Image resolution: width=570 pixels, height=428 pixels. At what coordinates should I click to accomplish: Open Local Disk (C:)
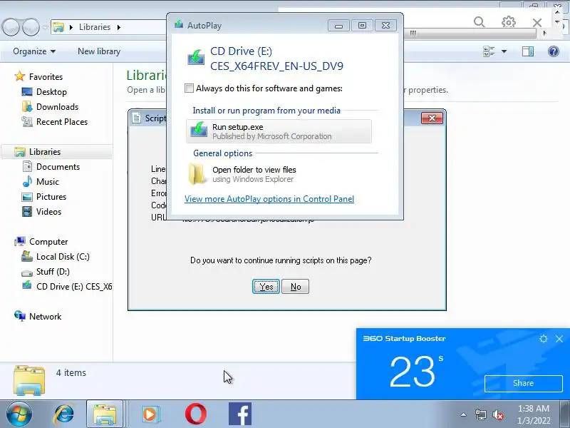(x=63, y=257)
